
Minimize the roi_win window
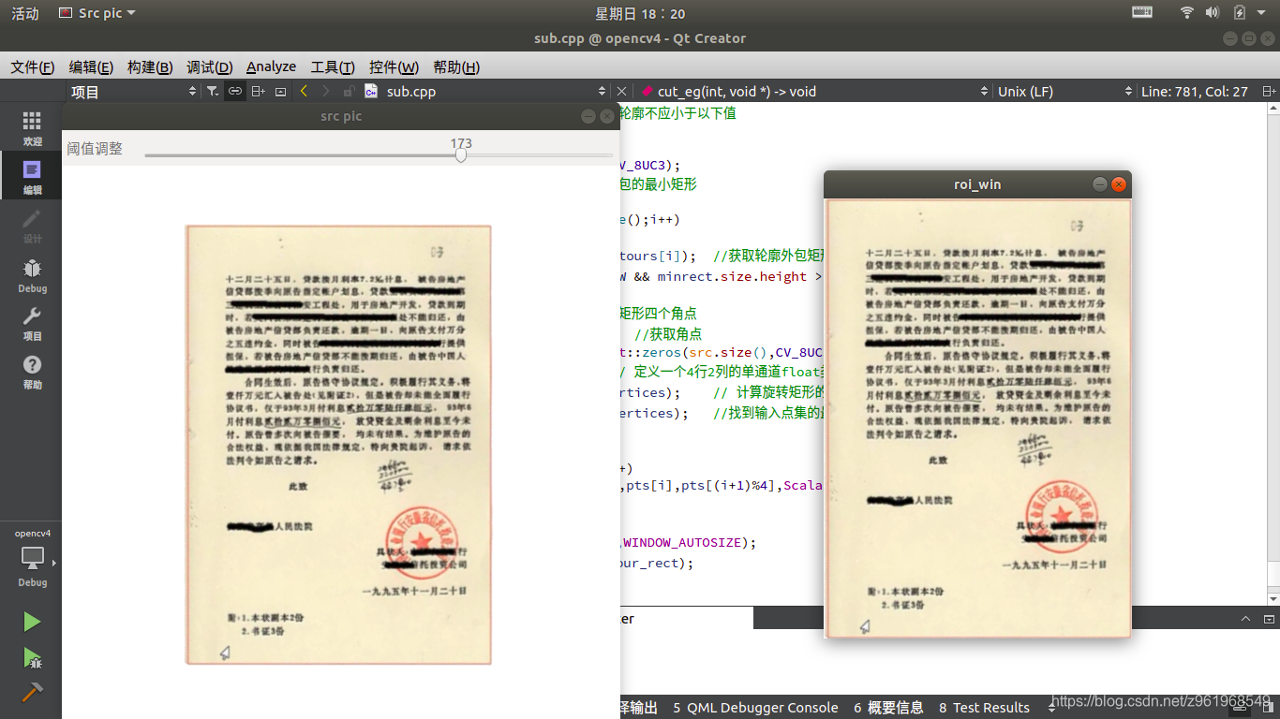click(x=1100, y=184)
